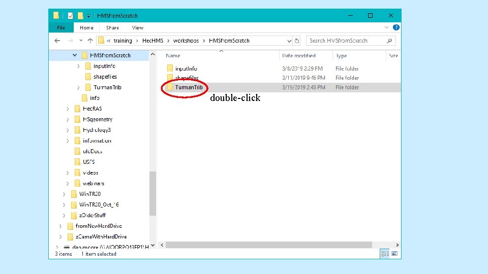Expand the webinars tree node
Screen dimensions: 488x274
tap(68, 184)
